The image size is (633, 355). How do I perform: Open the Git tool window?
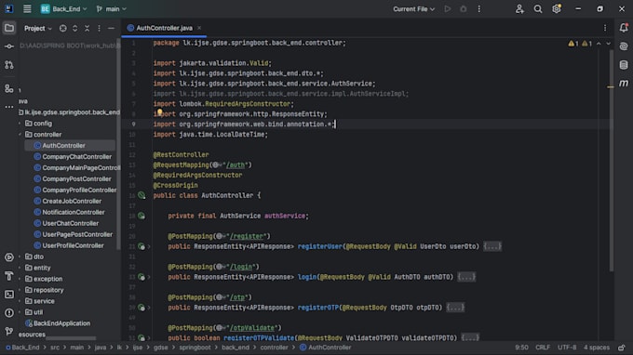9,331
